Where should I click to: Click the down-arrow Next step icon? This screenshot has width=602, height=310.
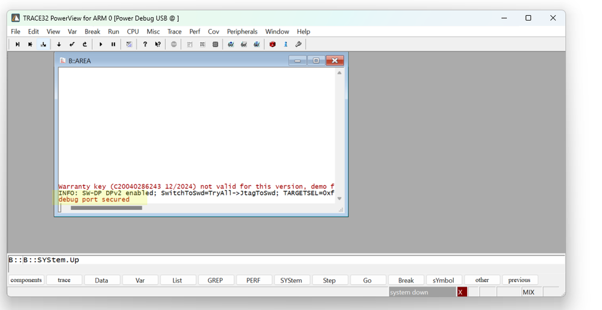tap(58, 45)
